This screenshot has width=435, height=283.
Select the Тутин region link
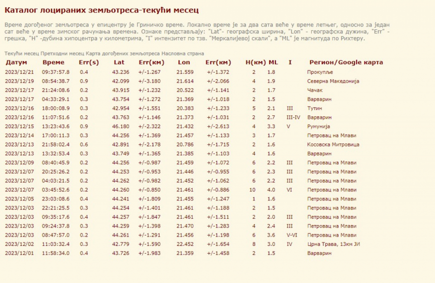[315, 109]
